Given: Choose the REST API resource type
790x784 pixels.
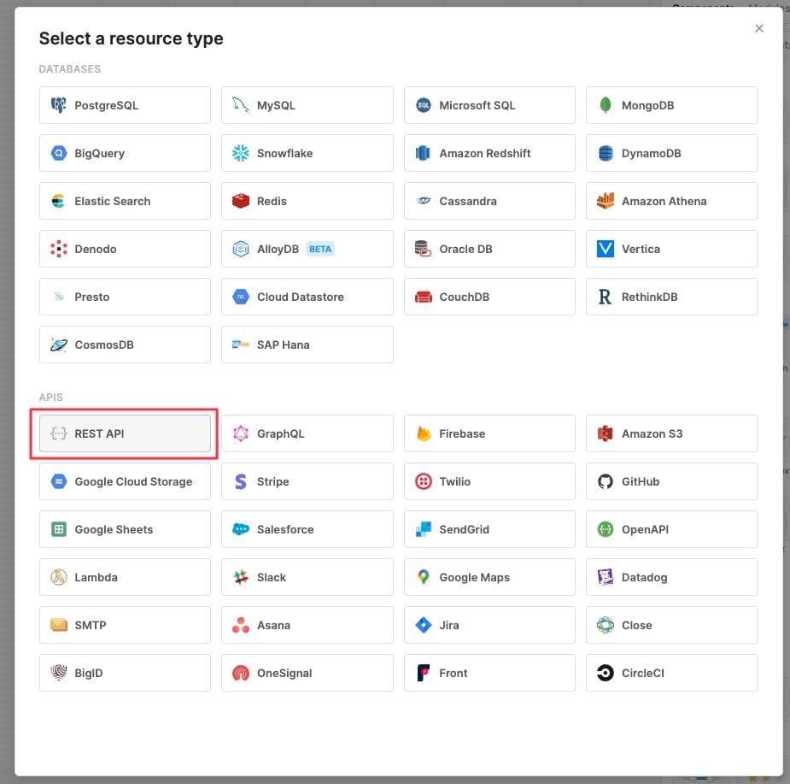Looking at the screenshot, I should point(125,433).
